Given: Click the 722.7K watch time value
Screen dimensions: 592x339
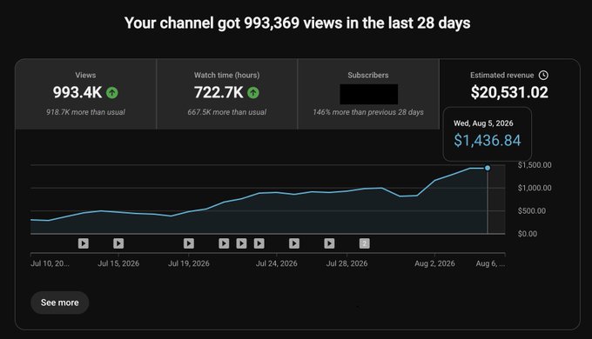Looking at the screenshot, I should click(x=219, y=92).
